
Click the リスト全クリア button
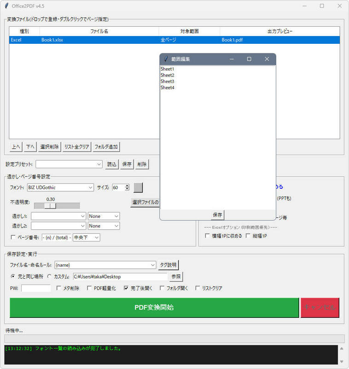point(77,147)
